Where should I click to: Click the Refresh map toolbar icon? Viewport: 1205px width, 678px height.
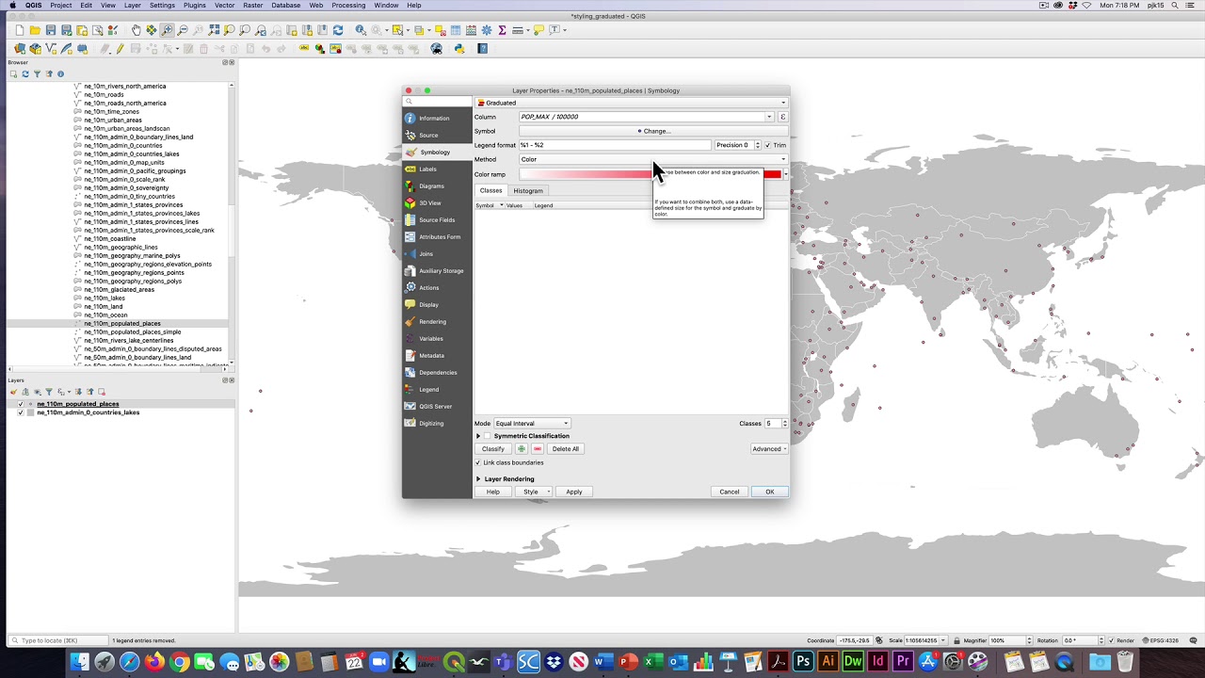338,30
